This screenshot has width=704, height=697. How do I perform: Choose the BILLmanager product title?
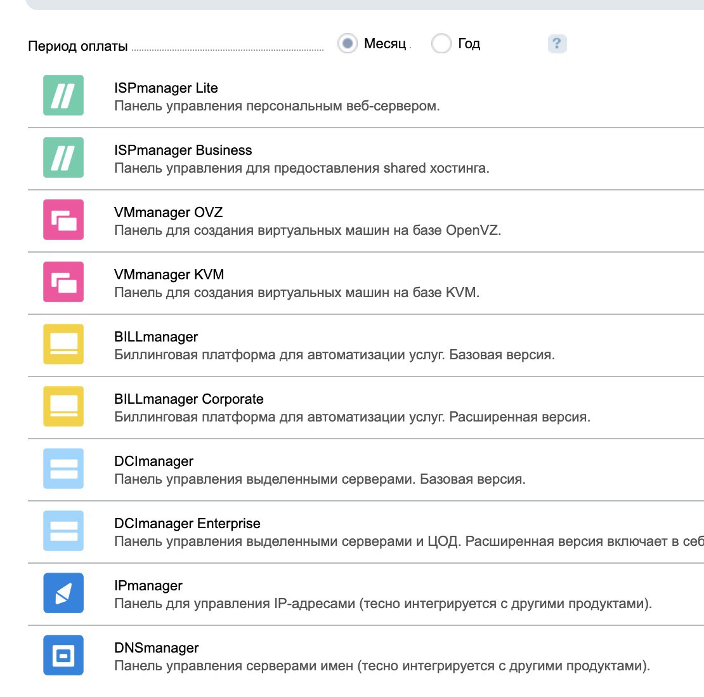coord(156,337)
